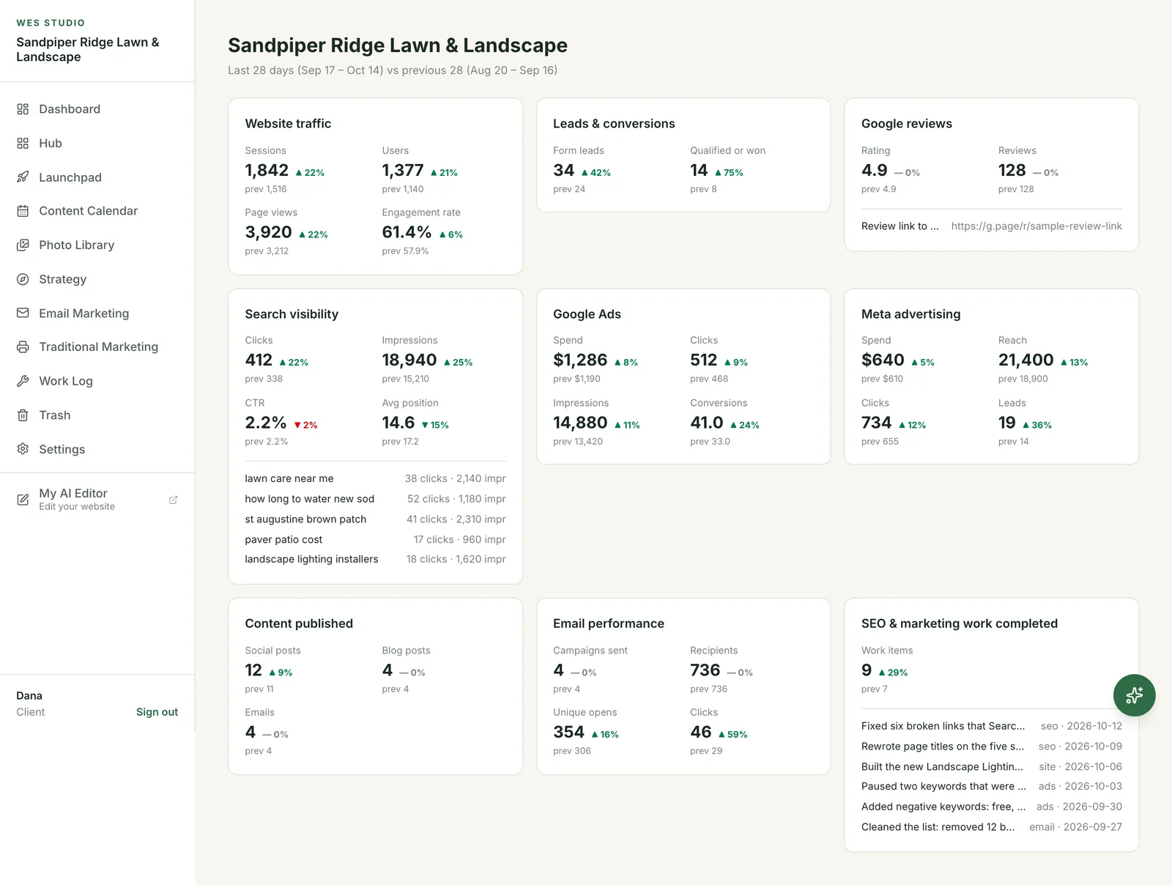The width and height of the screenshot is (1172, 885).
Task: Open the Strategy page
Action: [97, 279]
